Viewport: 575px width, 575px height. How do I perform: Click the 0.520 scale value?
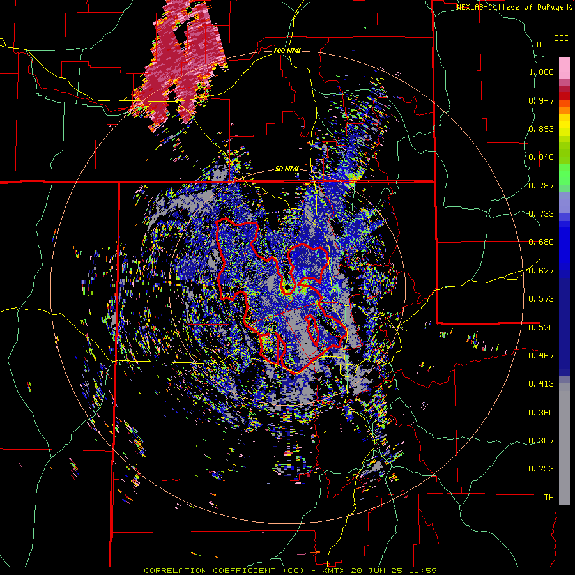(541, 328)
